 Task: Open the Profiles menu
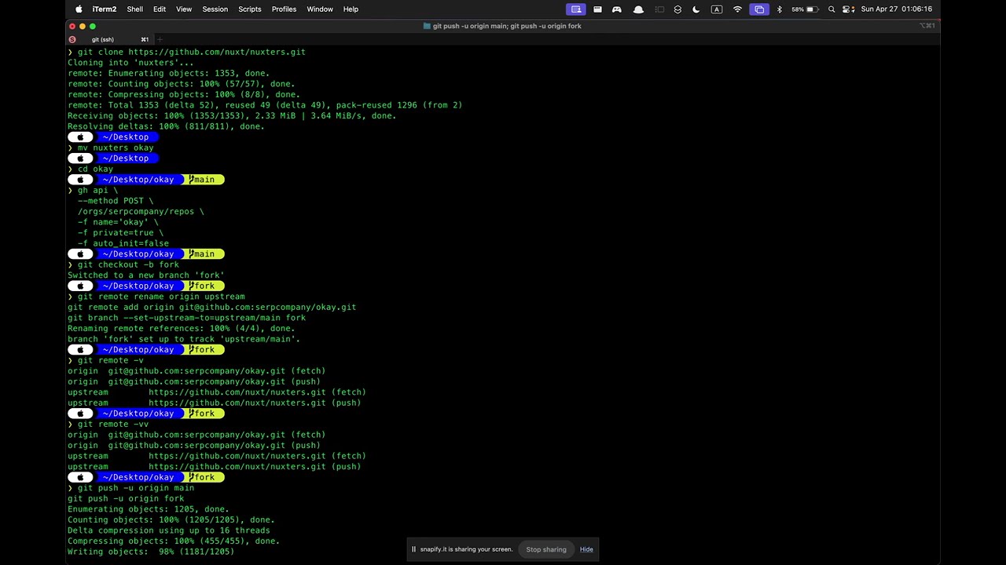284,9
